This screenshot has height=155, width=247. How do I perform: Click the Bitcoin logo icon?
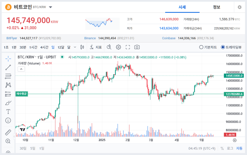pos(8,7)
